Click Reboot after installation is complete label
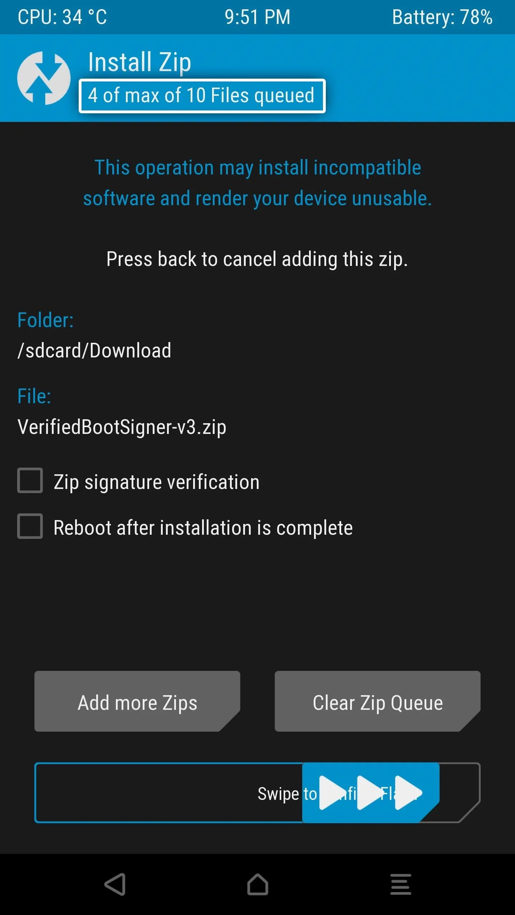This screenshot has height=915, width=515. [203, 528]
